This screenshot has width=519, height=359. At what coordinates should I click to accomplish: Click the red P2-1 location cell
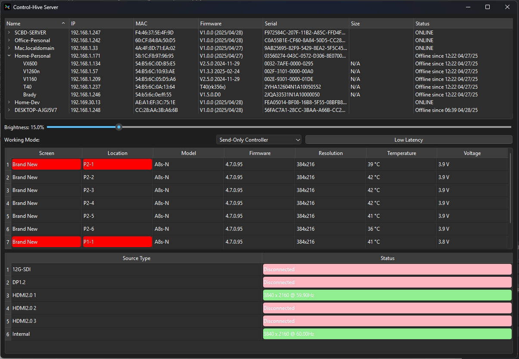(117, 164)
